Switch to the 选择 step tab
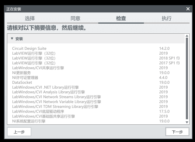The height and width of the screenshot is (142, 195). [30, 19]
